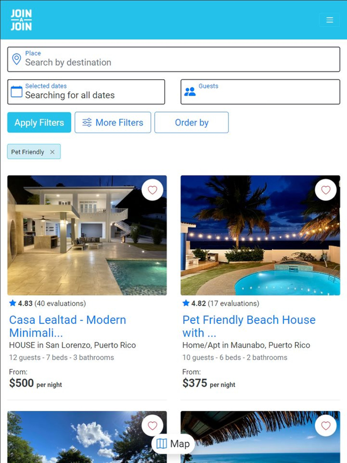
Task: Open the More Filters panel
Action: click(113, 122)
